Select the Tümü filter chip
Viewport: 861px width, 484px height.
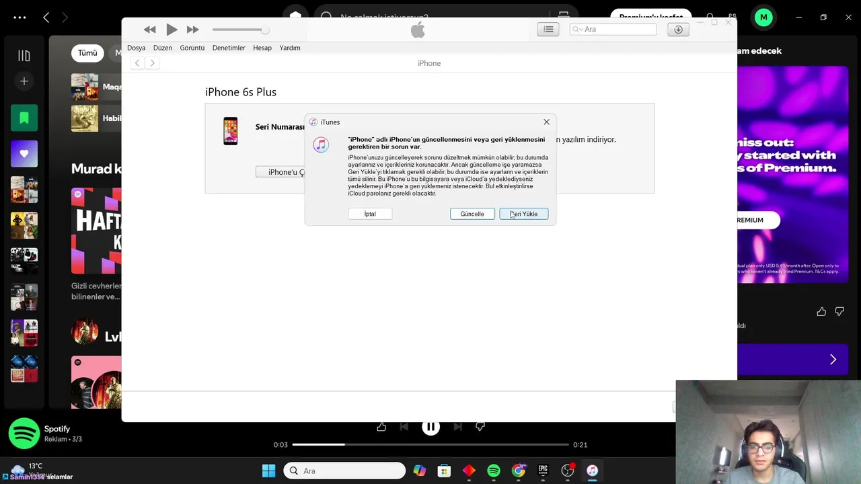pos(87,53)
